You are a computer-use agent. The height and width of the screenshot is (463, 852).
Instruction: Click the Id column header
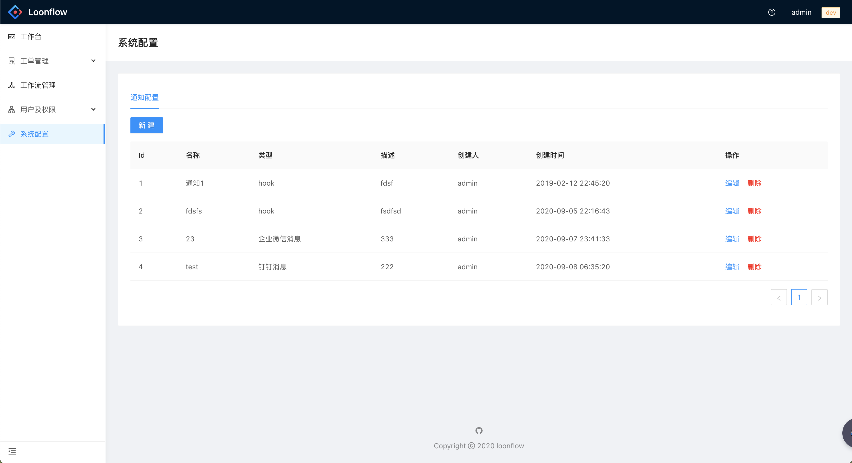click(x=142, y=155)
